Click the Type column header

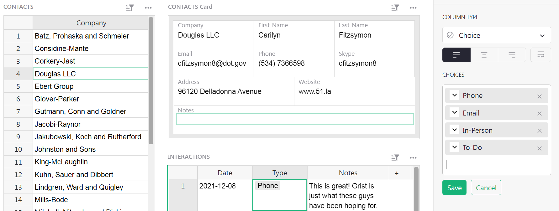click(280, 173)
